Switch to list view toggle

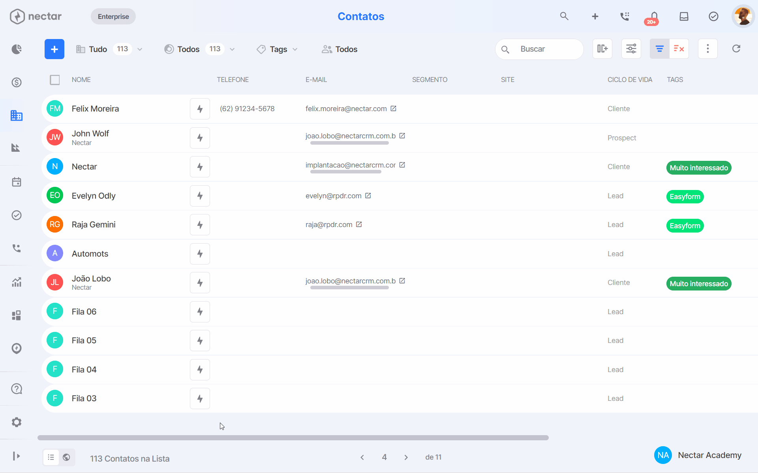pos(51,457)
